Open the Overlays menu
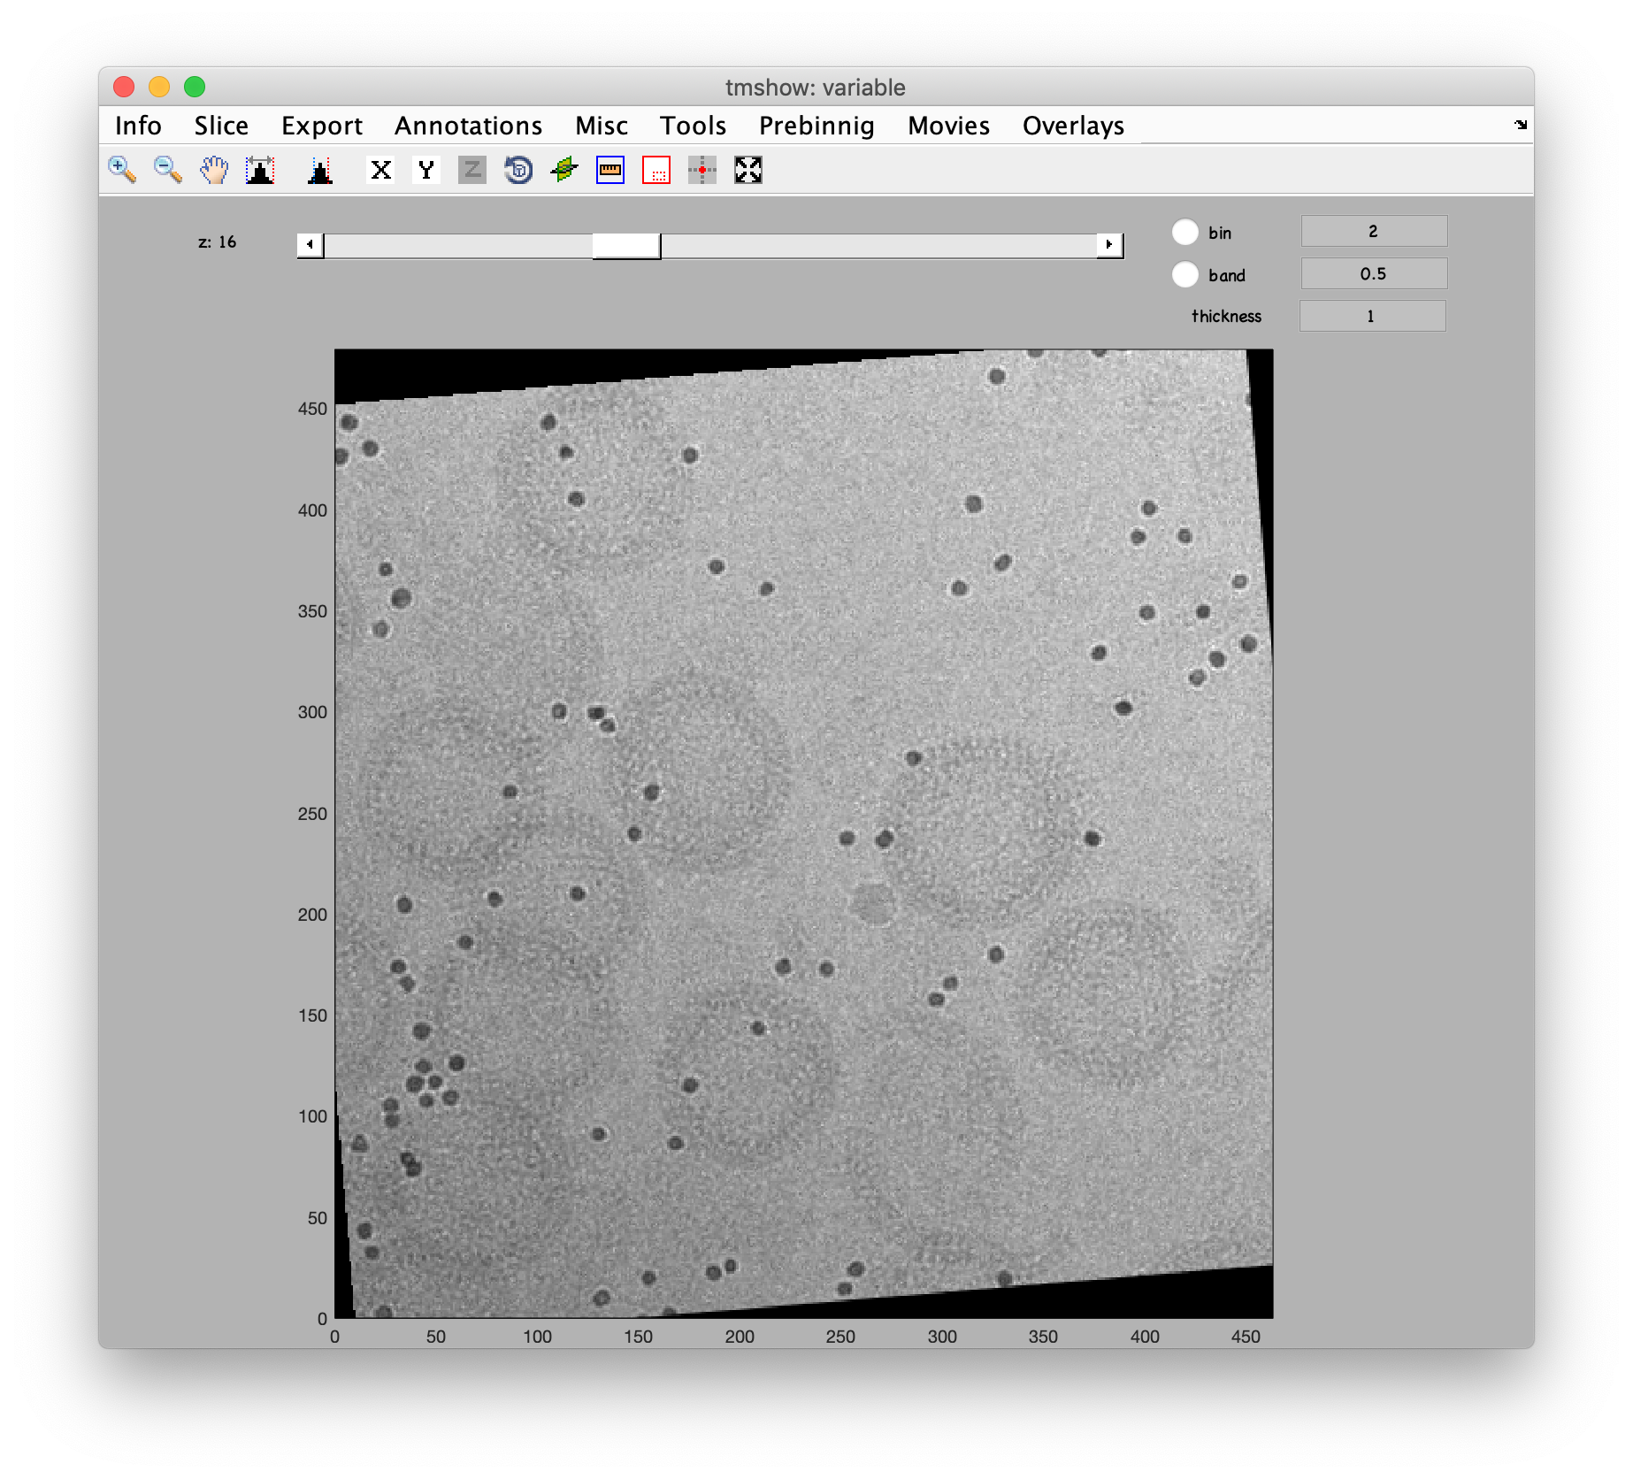Image resolution: width=1633 pixels, height=1479 pixels. tap(1073, 126)
